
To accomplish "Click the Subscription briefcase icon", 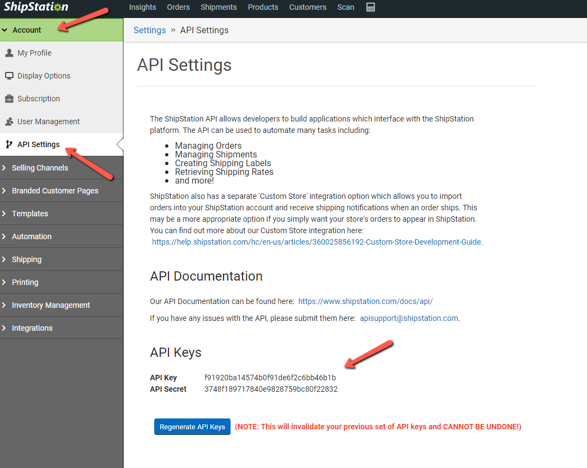I will tap(9, 99).
